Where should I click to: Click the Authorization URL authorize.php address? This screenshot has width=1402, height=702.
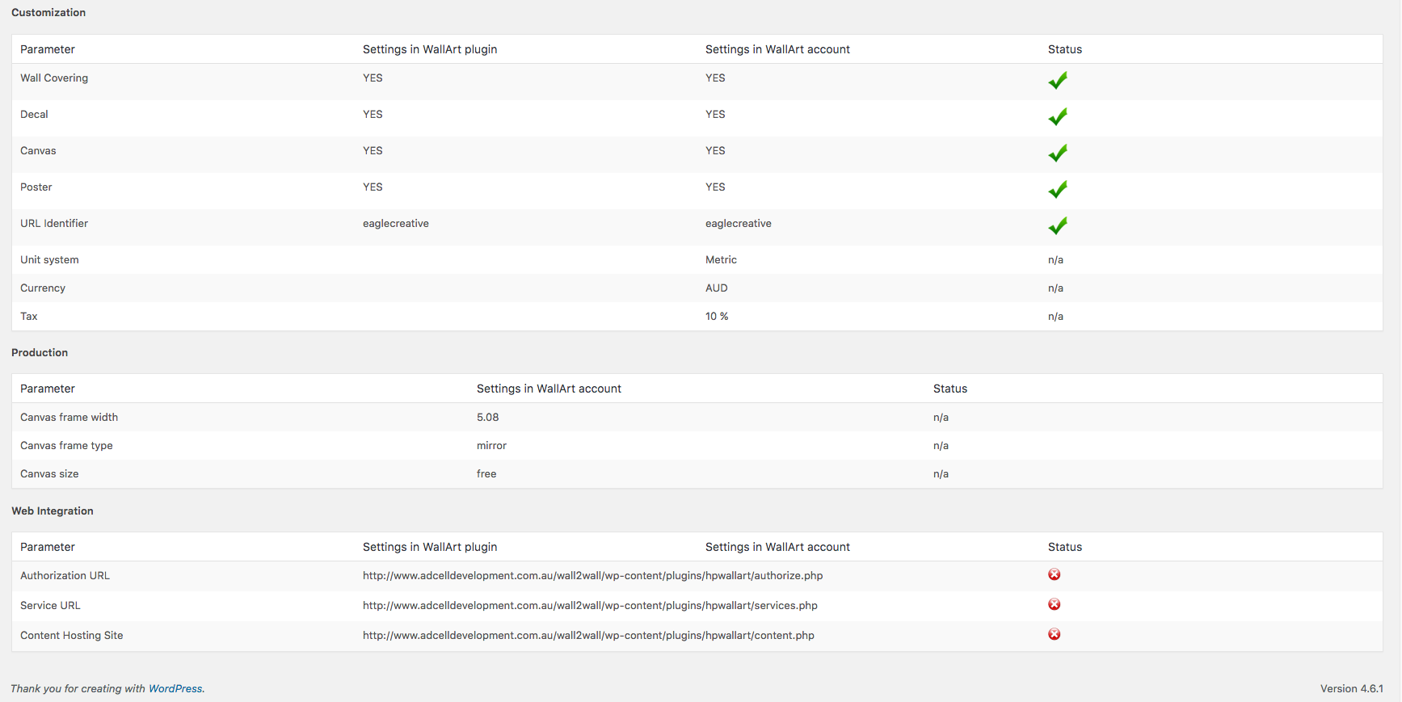(592, 575)
